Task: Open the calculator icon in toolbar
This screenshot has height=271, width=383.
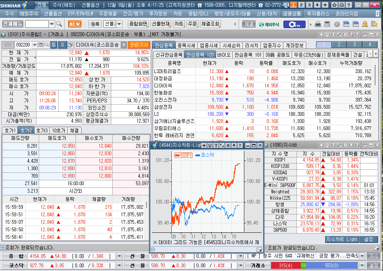Action: (327, 24)
